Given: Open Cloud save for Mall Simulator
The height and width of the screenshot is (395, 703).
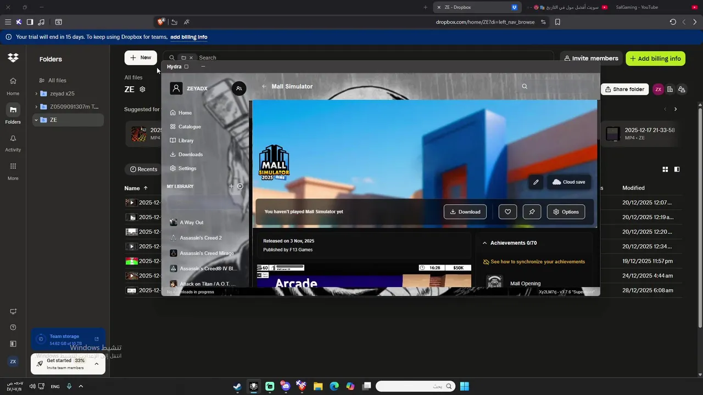Looking at the screenshot, I should pos(568,182).
